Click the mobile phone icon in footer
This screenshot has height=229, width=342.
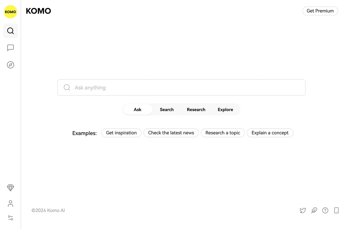pos(336,211)
